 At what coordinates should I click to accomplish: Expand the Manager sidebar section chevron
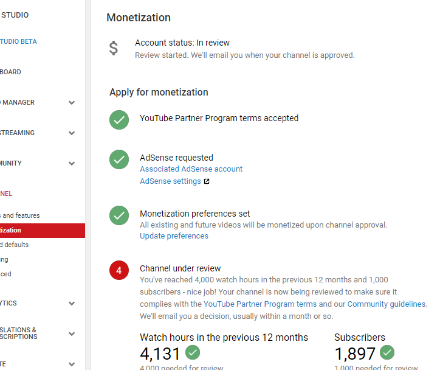72,103
